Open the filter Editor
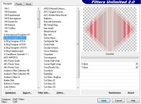 (x=61, y=93)
